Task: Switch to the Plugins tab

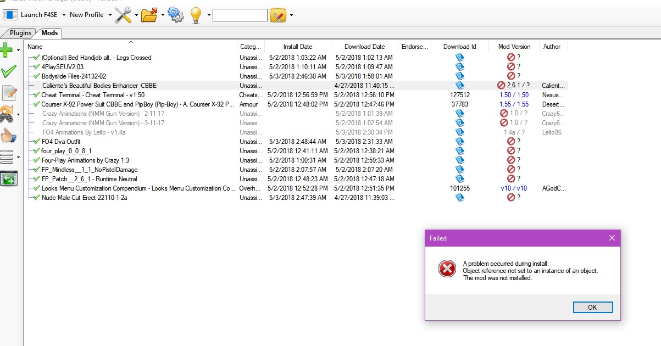Action: coord(20,33)
